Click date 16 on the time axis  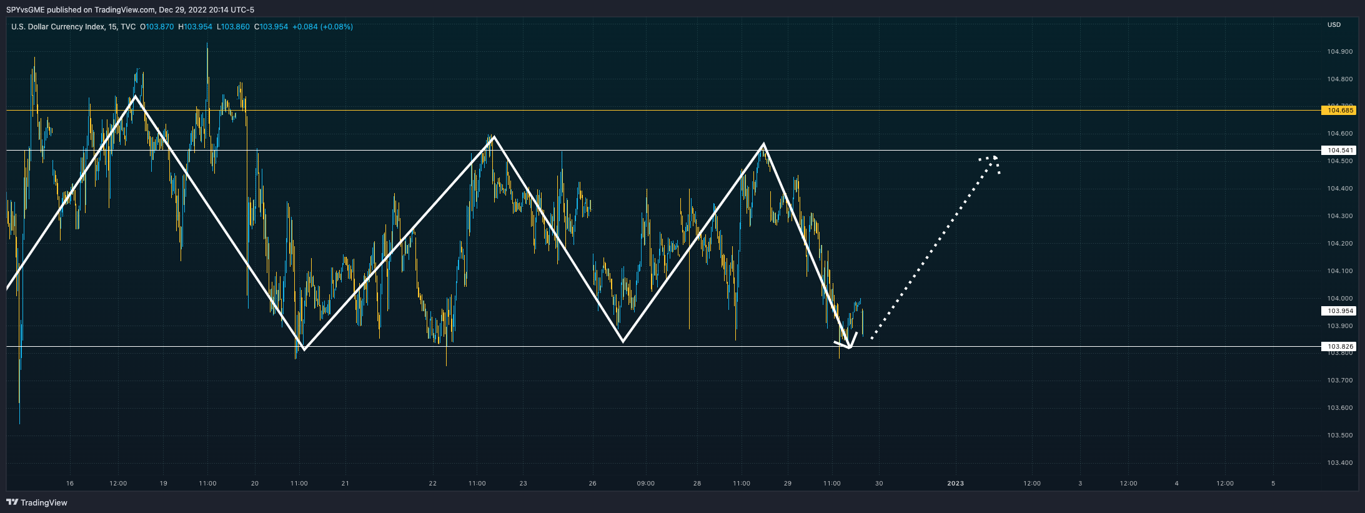(70, 484)
